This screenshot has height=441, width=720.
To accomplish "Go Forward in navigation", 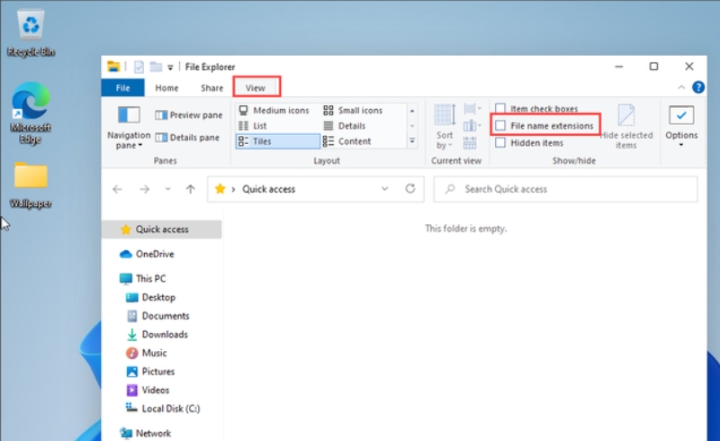I will click(x=144, y=189).
